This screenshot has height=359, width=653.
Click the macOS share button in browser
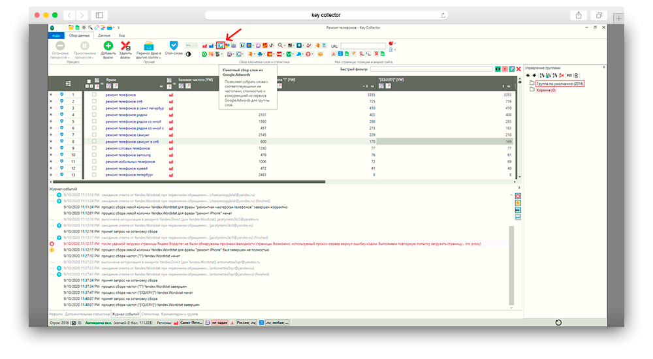(579, 16)
